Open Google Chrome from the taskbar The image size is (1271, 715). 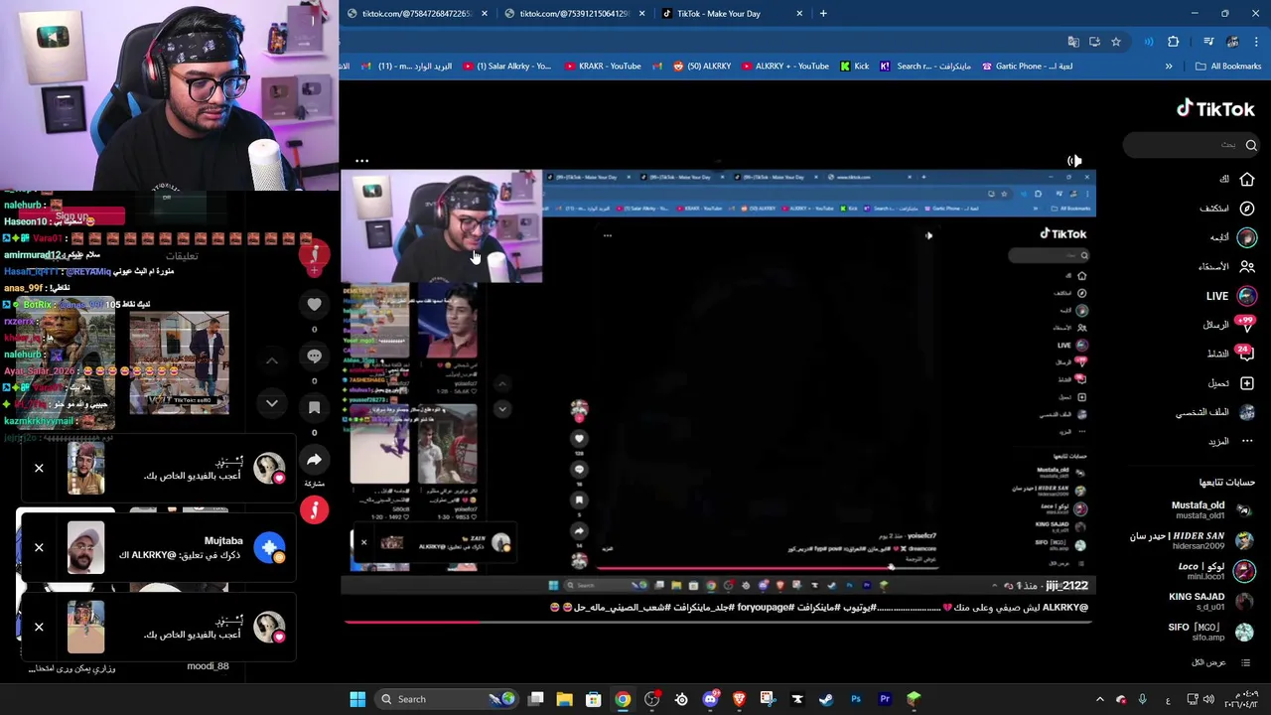pyautogui.click(x=622, y=699)
